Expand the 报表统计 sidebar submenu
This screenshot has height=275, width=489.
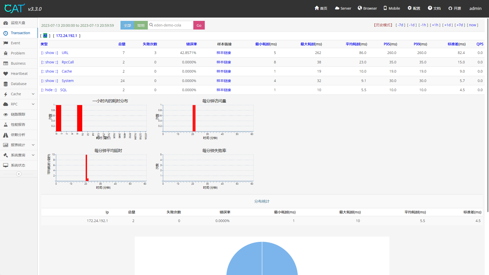[33, 145]
